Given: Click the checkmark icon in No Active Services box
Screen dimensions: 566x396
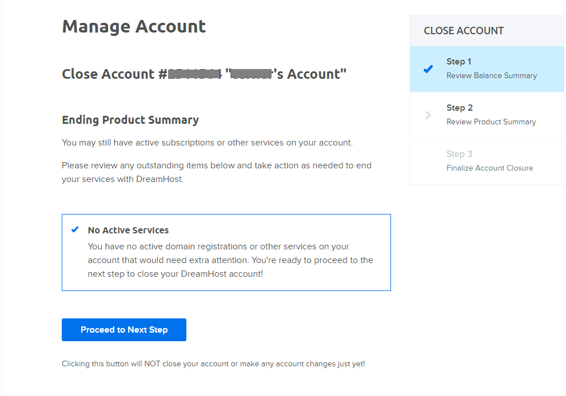Looking at the screenshot, I should pos(75,230).
